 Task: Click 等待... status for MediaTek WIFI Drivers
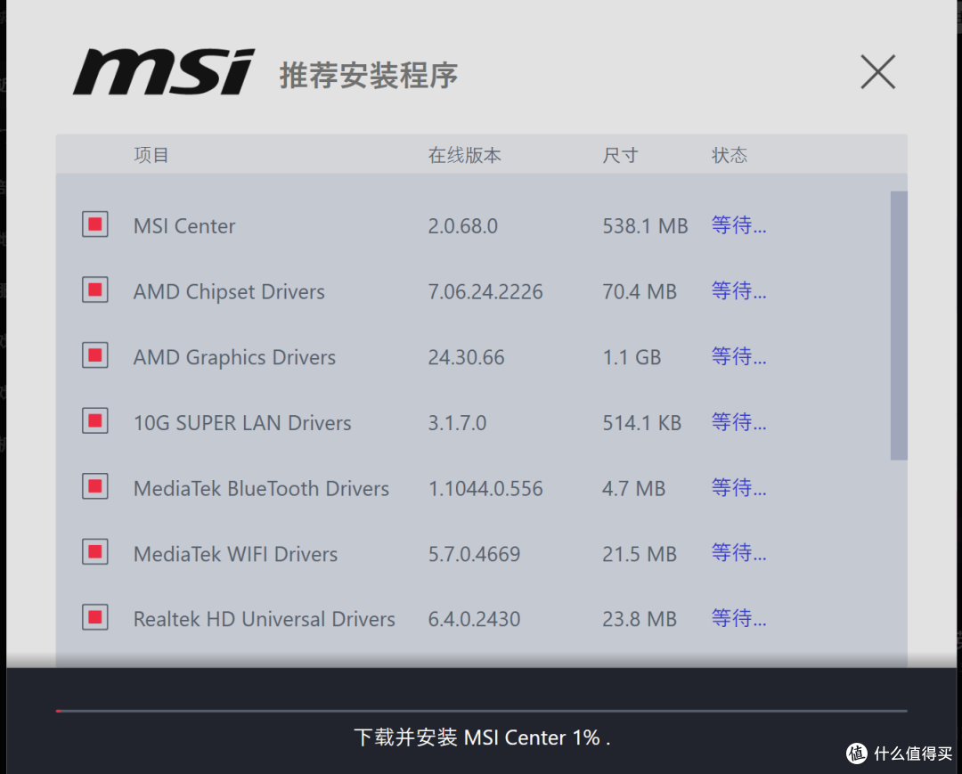click(x=738, y=552)
